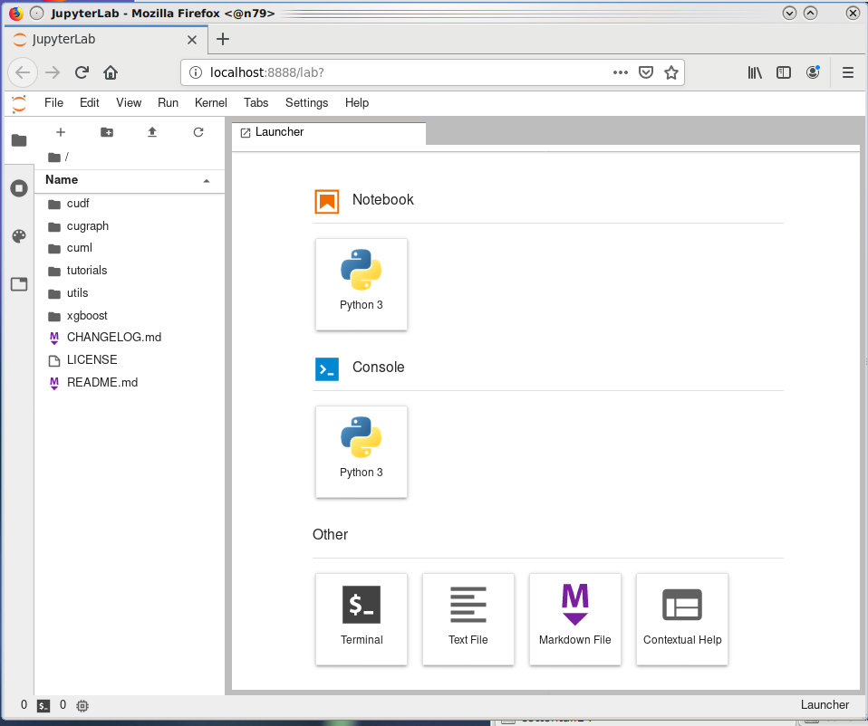Click the root folder breadcrumb icon

click(54, 157)
